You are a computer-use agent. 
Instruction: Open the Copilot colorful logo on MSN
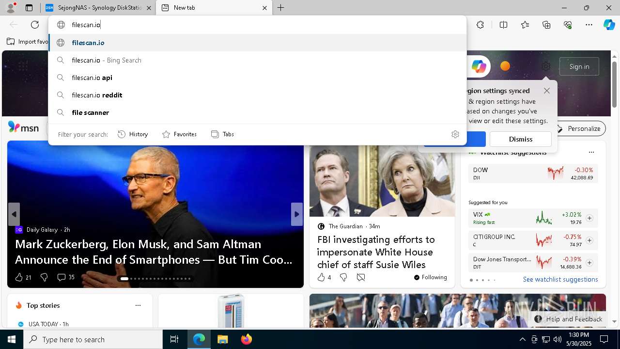coord(479,66)
